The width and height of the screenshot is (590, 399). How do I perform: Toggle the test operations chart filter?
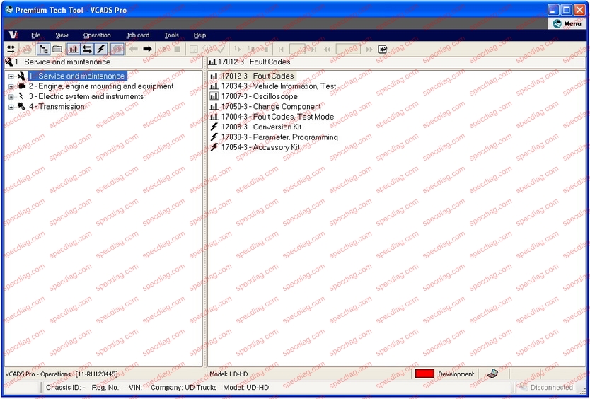point(73,49)
